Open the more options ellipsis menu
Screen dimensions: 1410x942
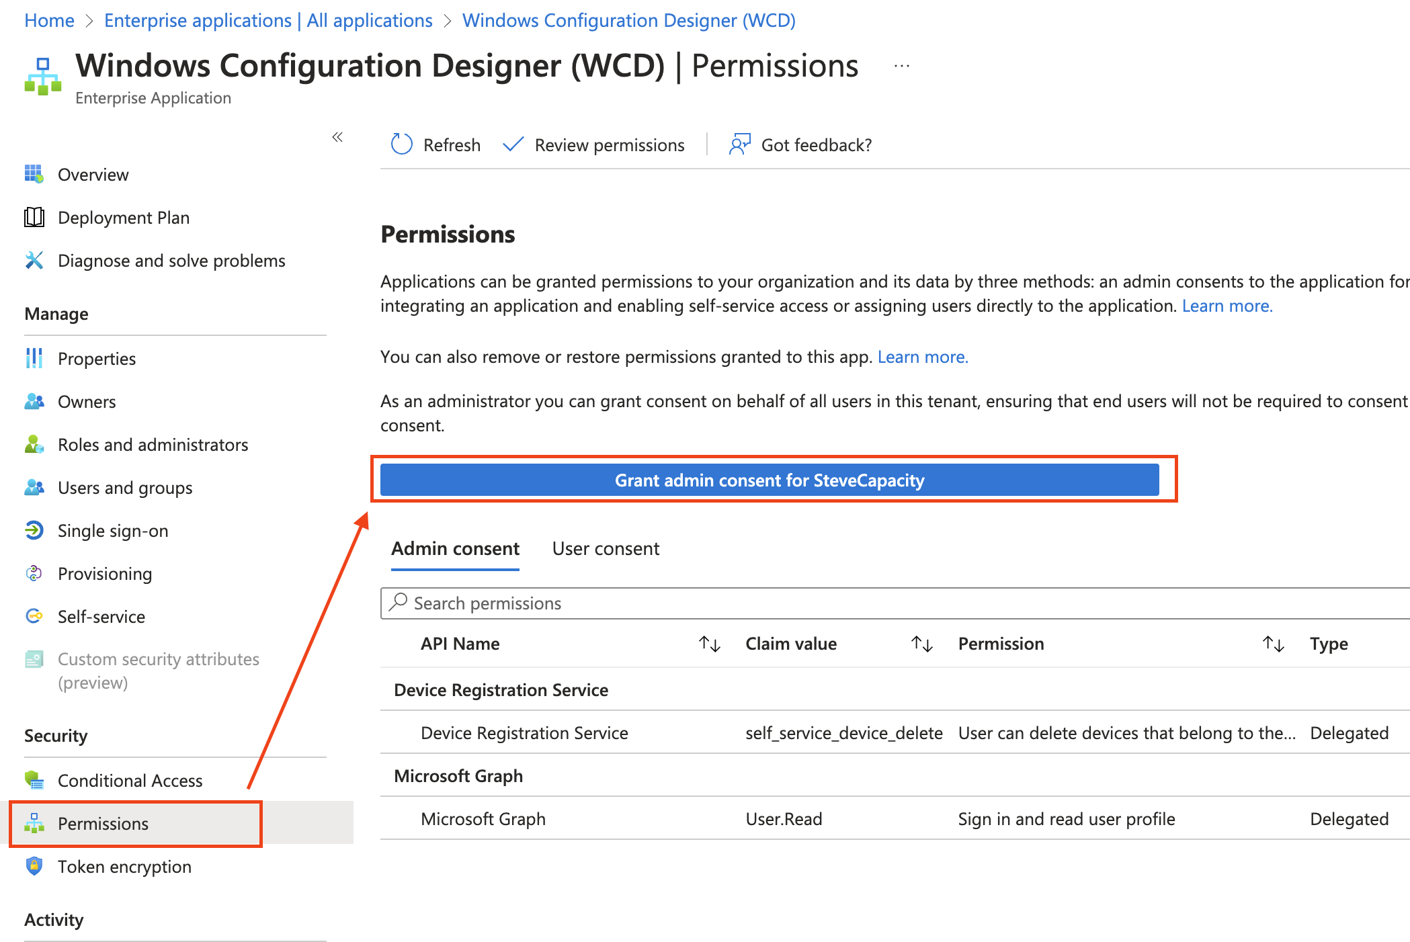[902, 66]
